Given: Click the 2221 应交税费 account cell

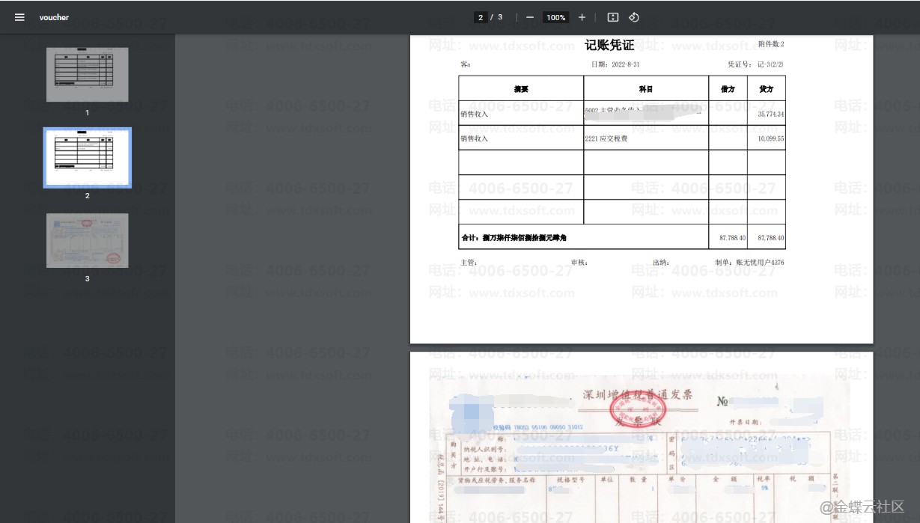Looking at the screenshot, I should (606, 138).
